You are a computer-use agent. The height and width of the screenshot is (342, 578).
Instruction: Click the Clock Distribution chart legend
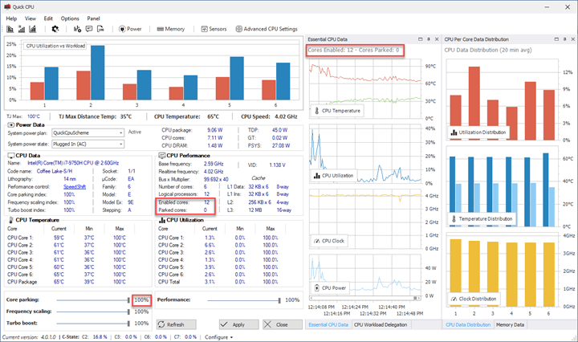tap(474, 299)
